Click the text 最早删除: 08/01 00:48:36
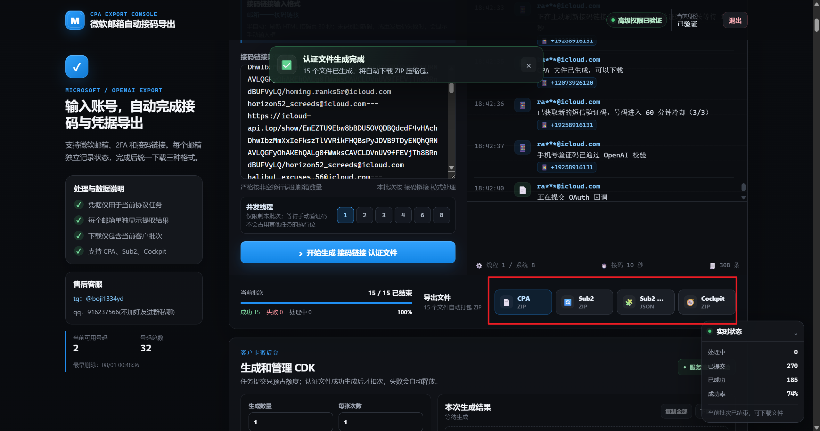820x431 pixels. pos(106,365)
